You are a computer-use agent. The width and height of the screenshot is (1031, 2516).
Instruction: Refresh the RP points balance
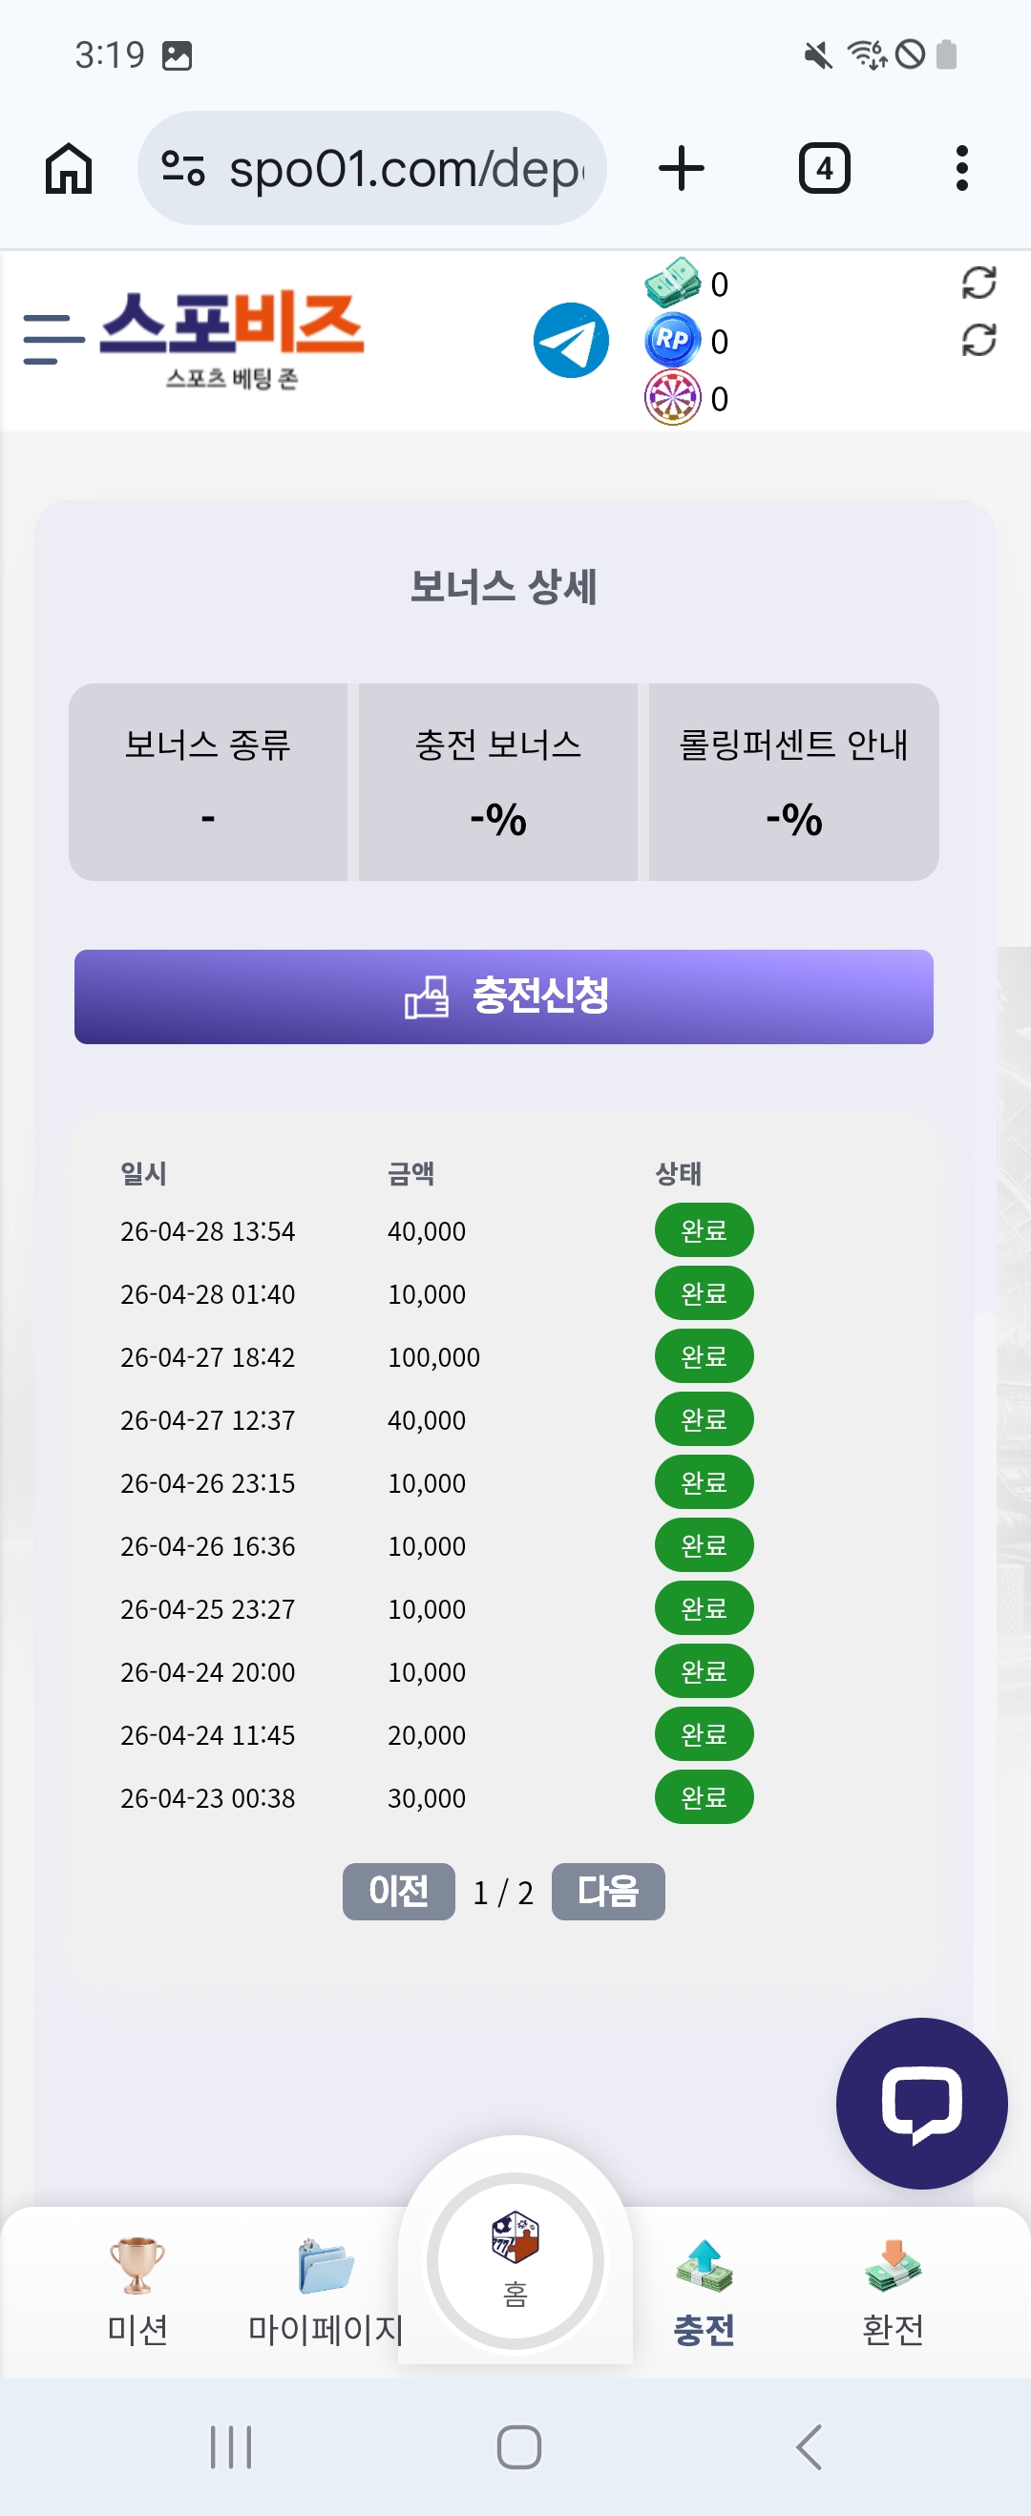(978, 340)
